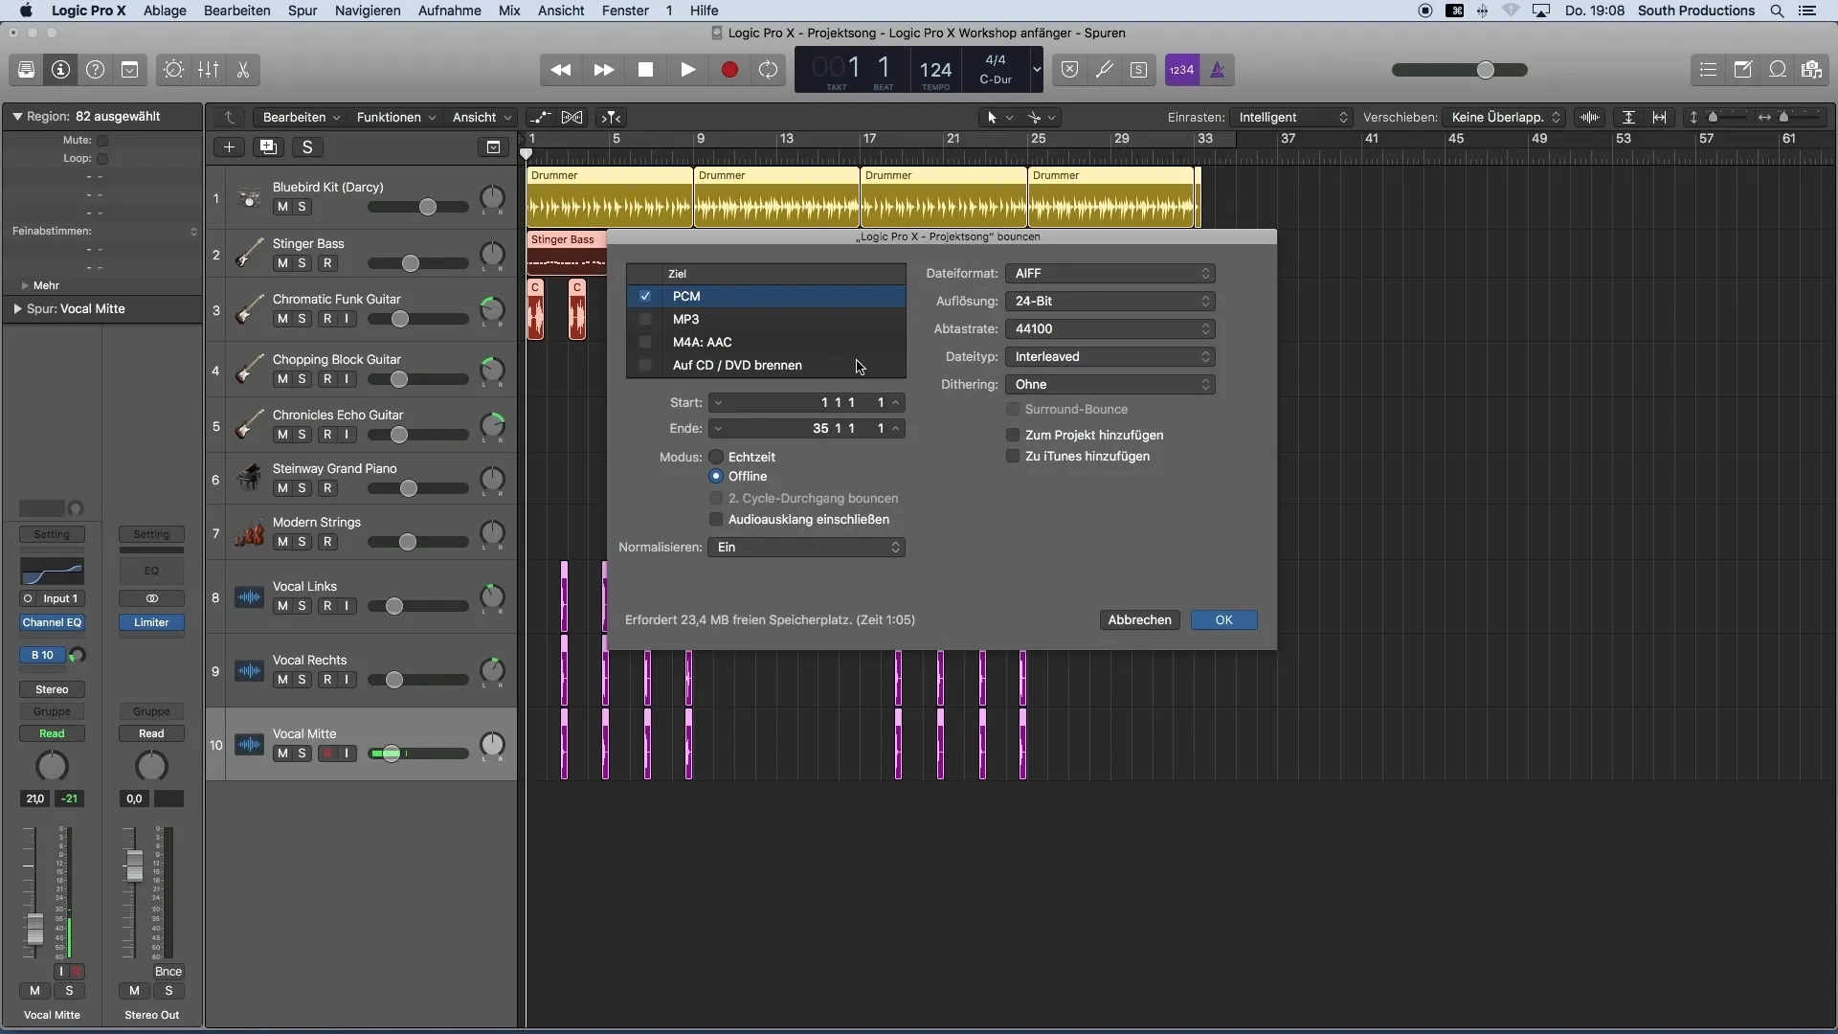Viewport: 1838px width, 1034px height.
Task: Open the Dateityp Interleaved dropdown
Action: [x=1110, y=356]
